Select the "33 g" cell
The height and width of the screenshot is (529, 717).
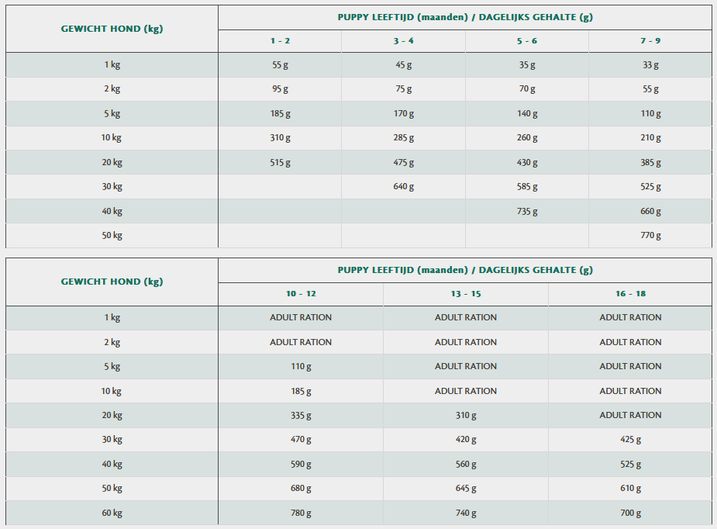(x=650, y=65)
